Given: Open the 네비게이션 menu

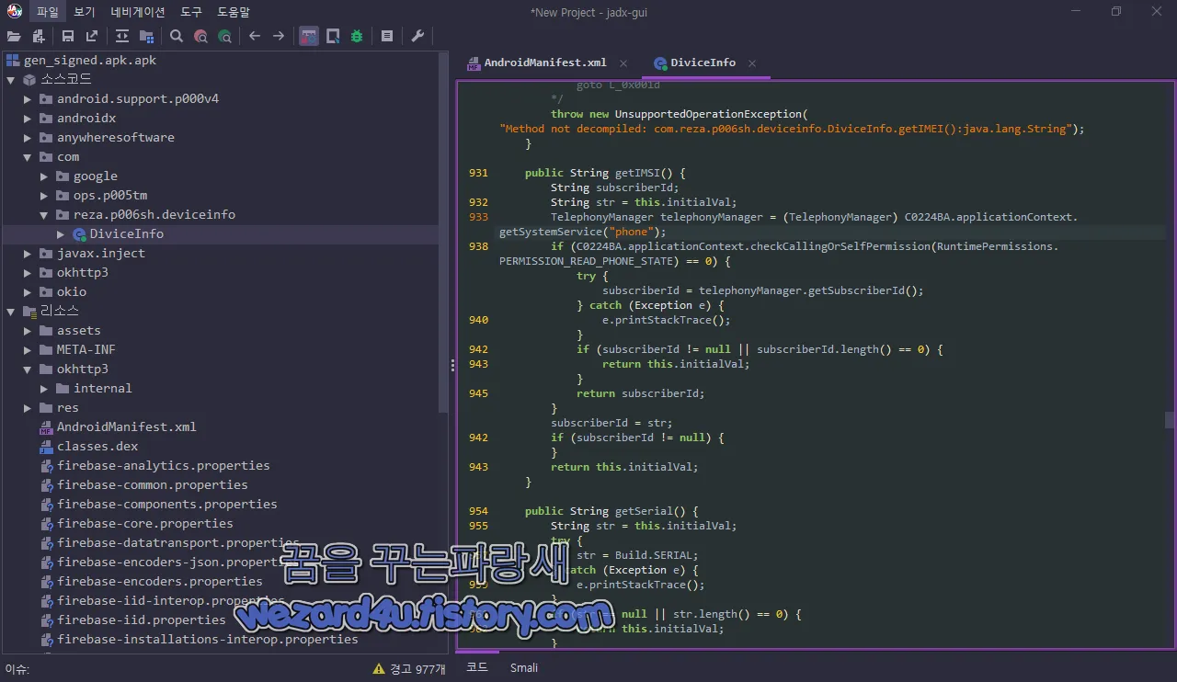Looking at the screenshot, I should (138, 12).
